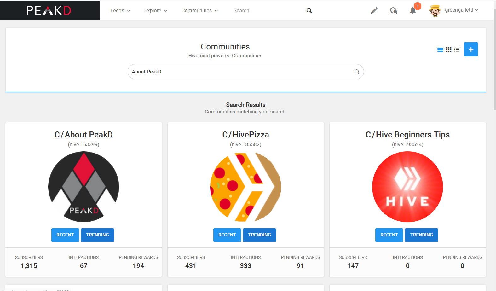Open the C/About PeakD community title
This screenshot has width=496, height=291.
pos(84,135)
